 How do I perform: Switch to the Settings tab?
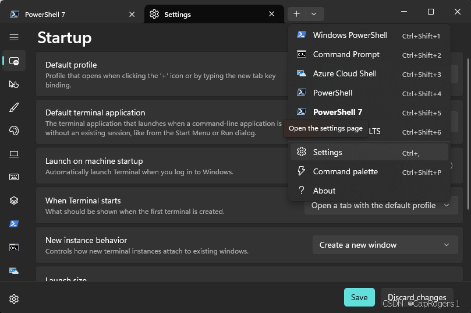(214, 14)
